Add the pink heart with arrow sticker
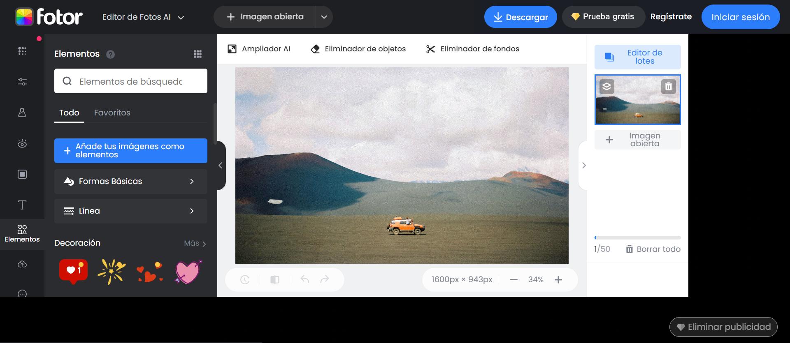 [x=188, y=272]
